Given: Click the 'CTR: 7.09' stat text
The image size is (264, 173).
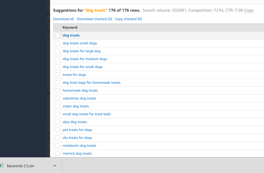Looking at the screenshot, I should [234, 11].
